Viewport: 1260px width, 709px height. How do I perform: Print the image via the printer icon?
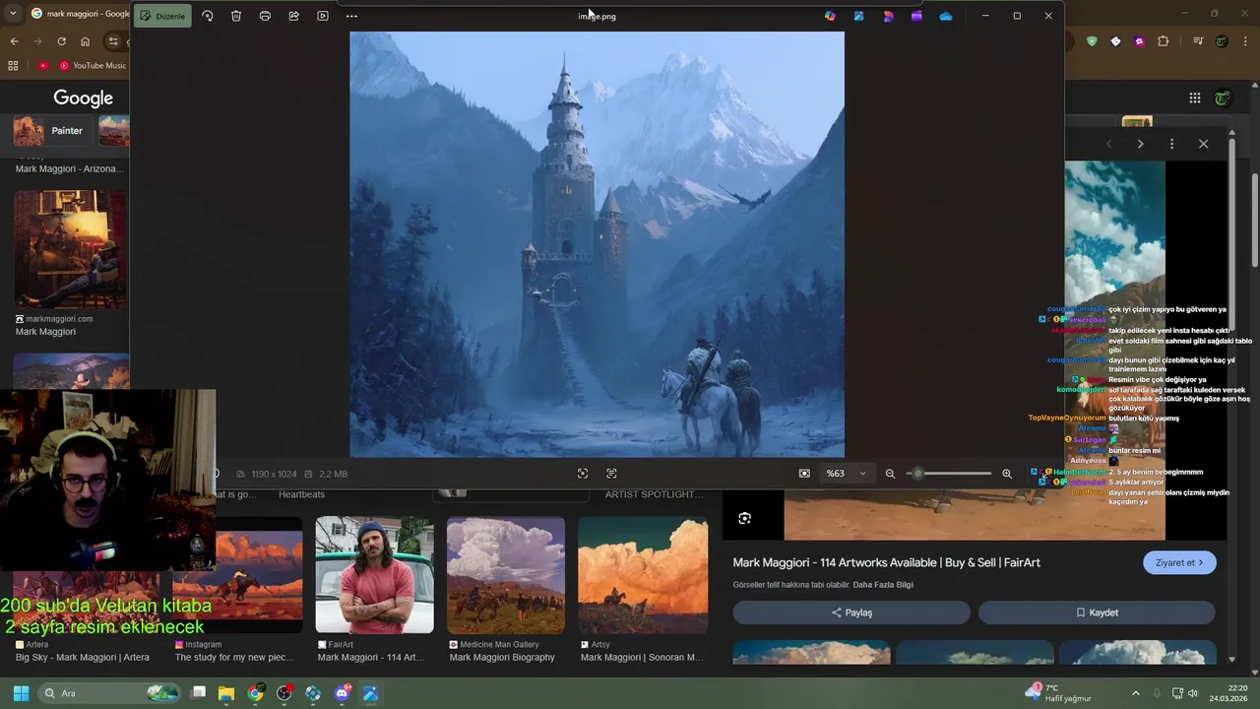point(265,16)
